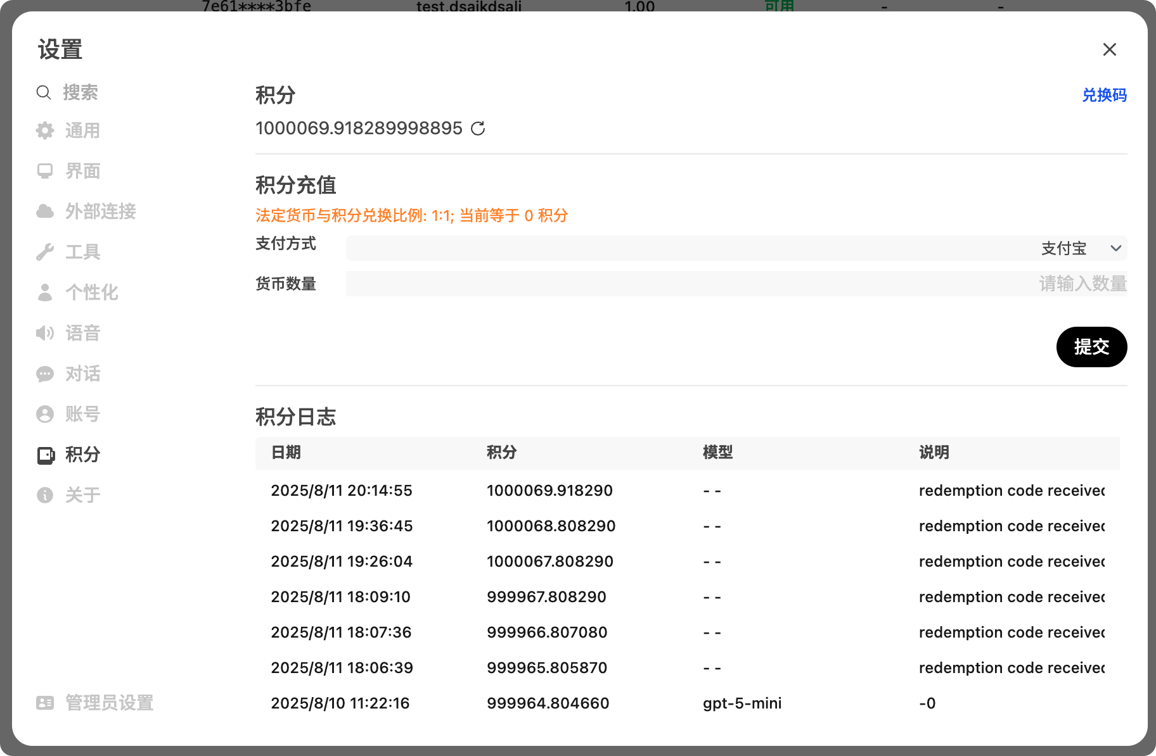This screenshot has width=1156, height=756.
Task: Click the monitor icon for 界面
Action: click(45, 171)
